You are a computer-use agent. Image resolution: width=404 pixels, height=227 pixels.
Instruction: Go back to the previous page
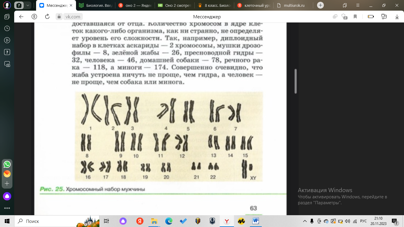[21, 17]
